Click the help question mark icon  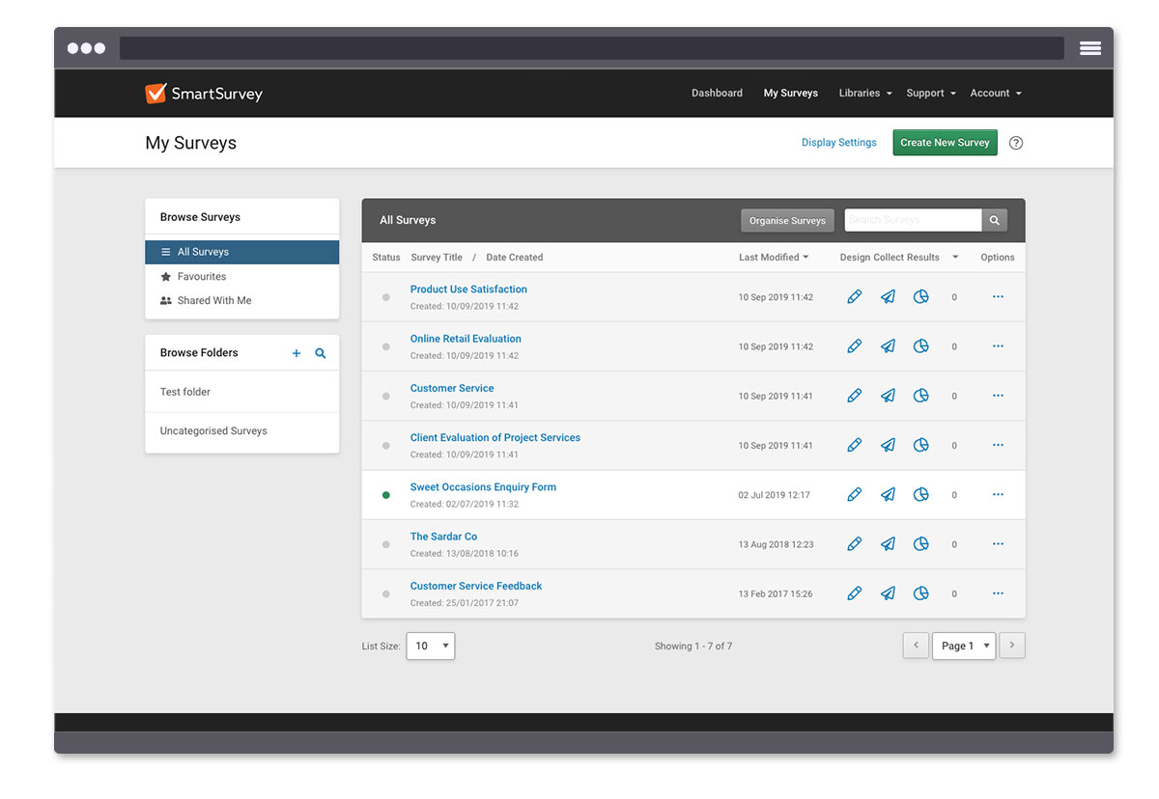tap(1016, 143)
